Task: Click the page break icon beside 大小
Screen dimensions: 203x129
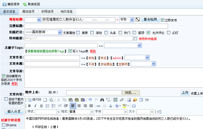Action: [x=159, y=112]
